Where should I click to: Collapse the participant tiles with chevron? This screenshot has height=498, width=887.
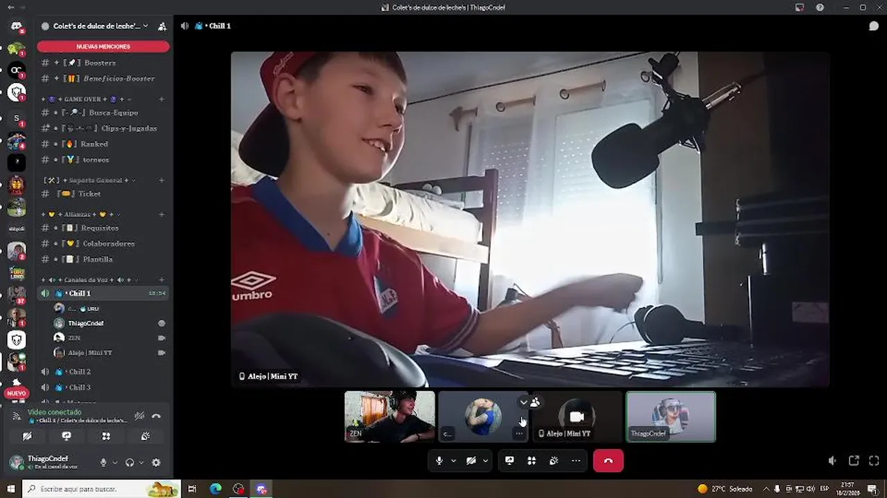[x=524, y=402]
